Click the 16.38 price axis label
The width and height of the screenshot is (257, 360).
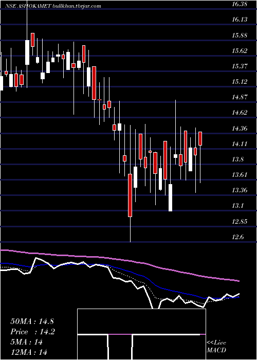(x=240, y=4)
